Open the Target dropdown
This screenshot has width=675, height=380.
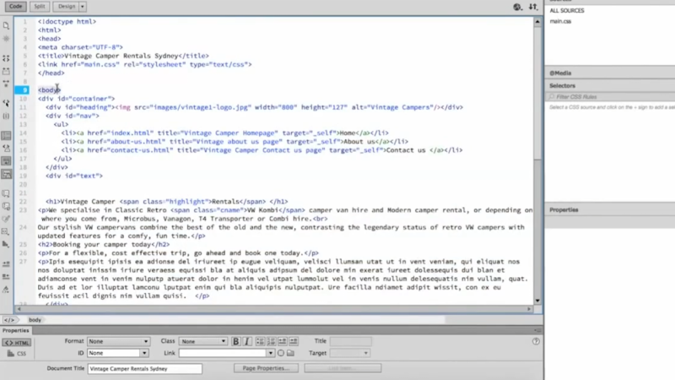coord(349,353)
